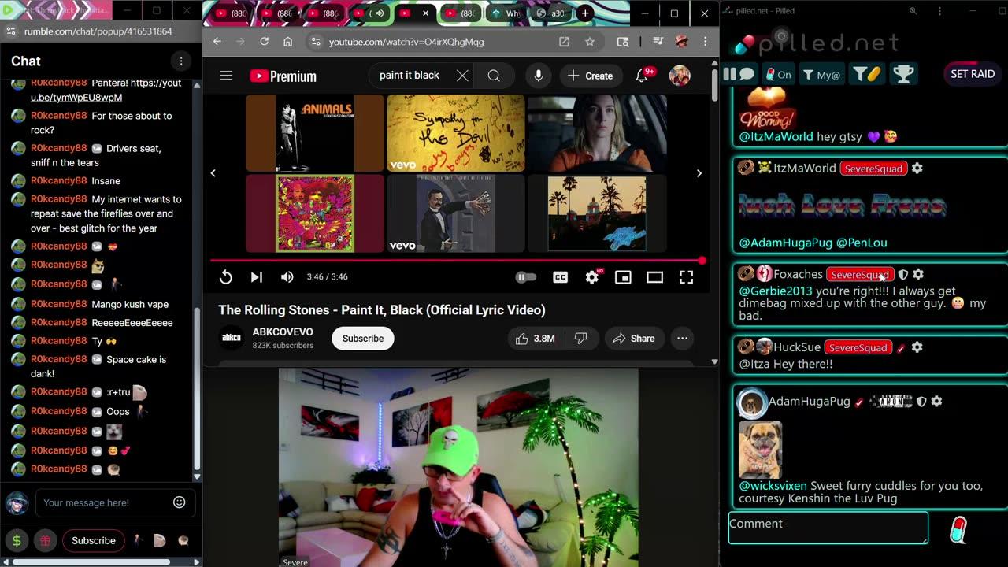
Task: Show next suggested videos arrow
Action: (x=699, y=173)
